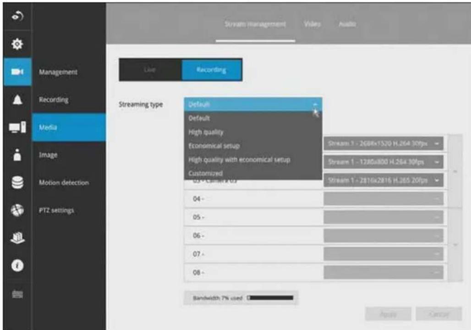Screen dimensions: 471x330
Task: Choose Economical setup streaming type
Action: [x=253, y=146]
